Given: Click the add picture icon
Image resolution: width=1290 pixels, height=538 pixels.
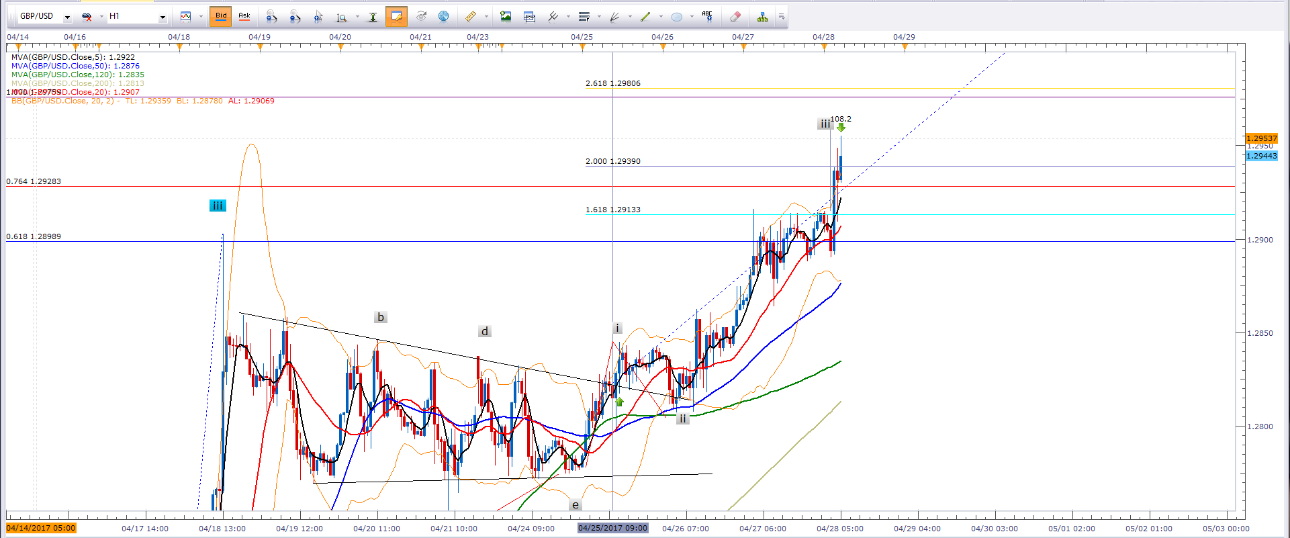Looking at the screenshot, I should [x=506, y=16].
